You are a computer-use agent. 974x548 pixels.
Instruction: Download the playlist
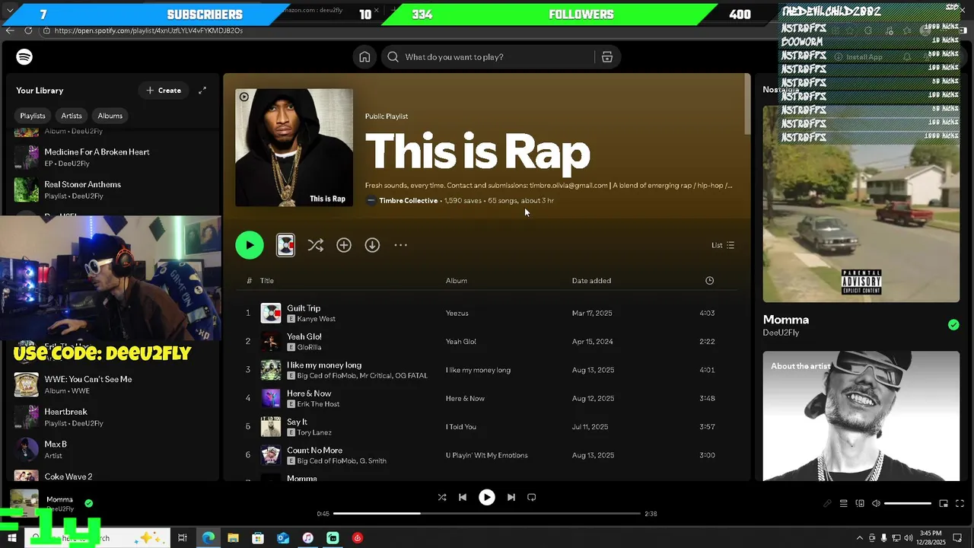[x=372, y=245]
